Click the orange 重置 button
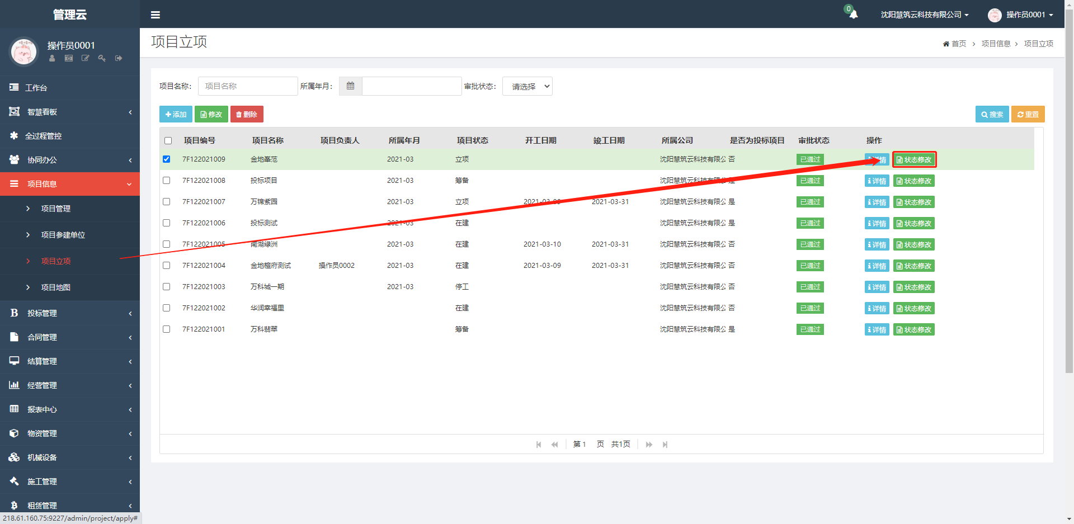 point(1028,114)
